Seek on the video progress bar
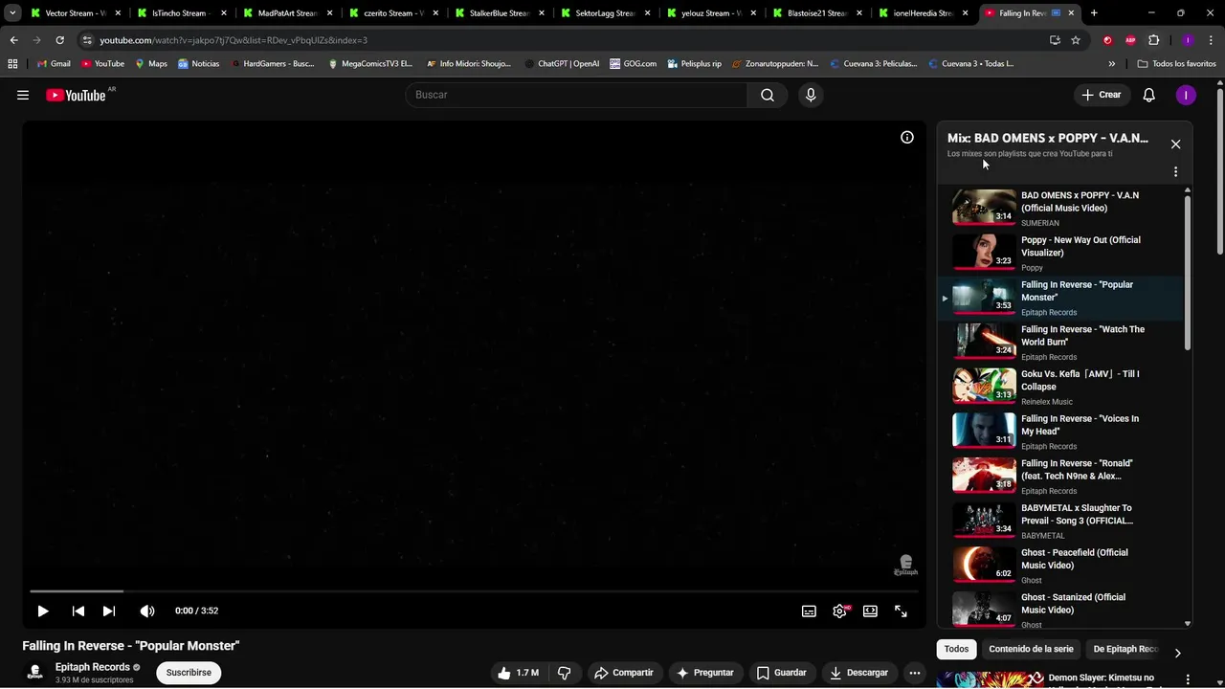Viewport: 1225px width, 689px height. click(x=474, y=591)
